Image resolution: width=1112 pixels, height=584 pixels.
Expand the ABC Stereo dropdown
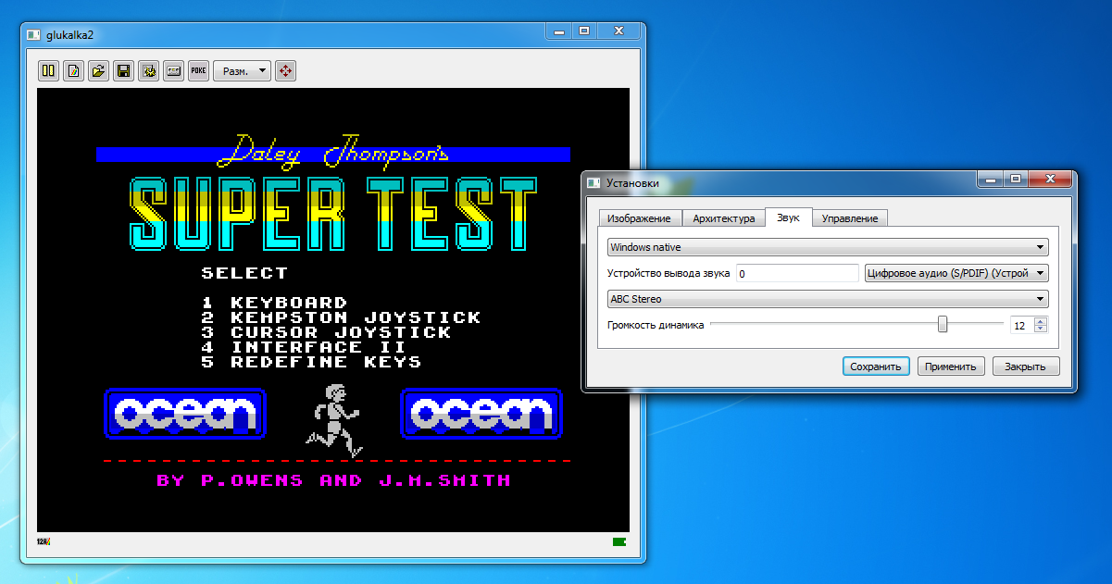click(828, 299)
